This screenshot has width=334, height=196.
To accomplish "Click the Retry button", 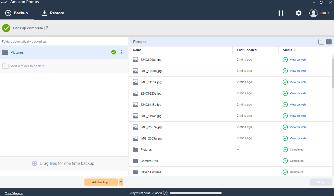I will 321,182.
